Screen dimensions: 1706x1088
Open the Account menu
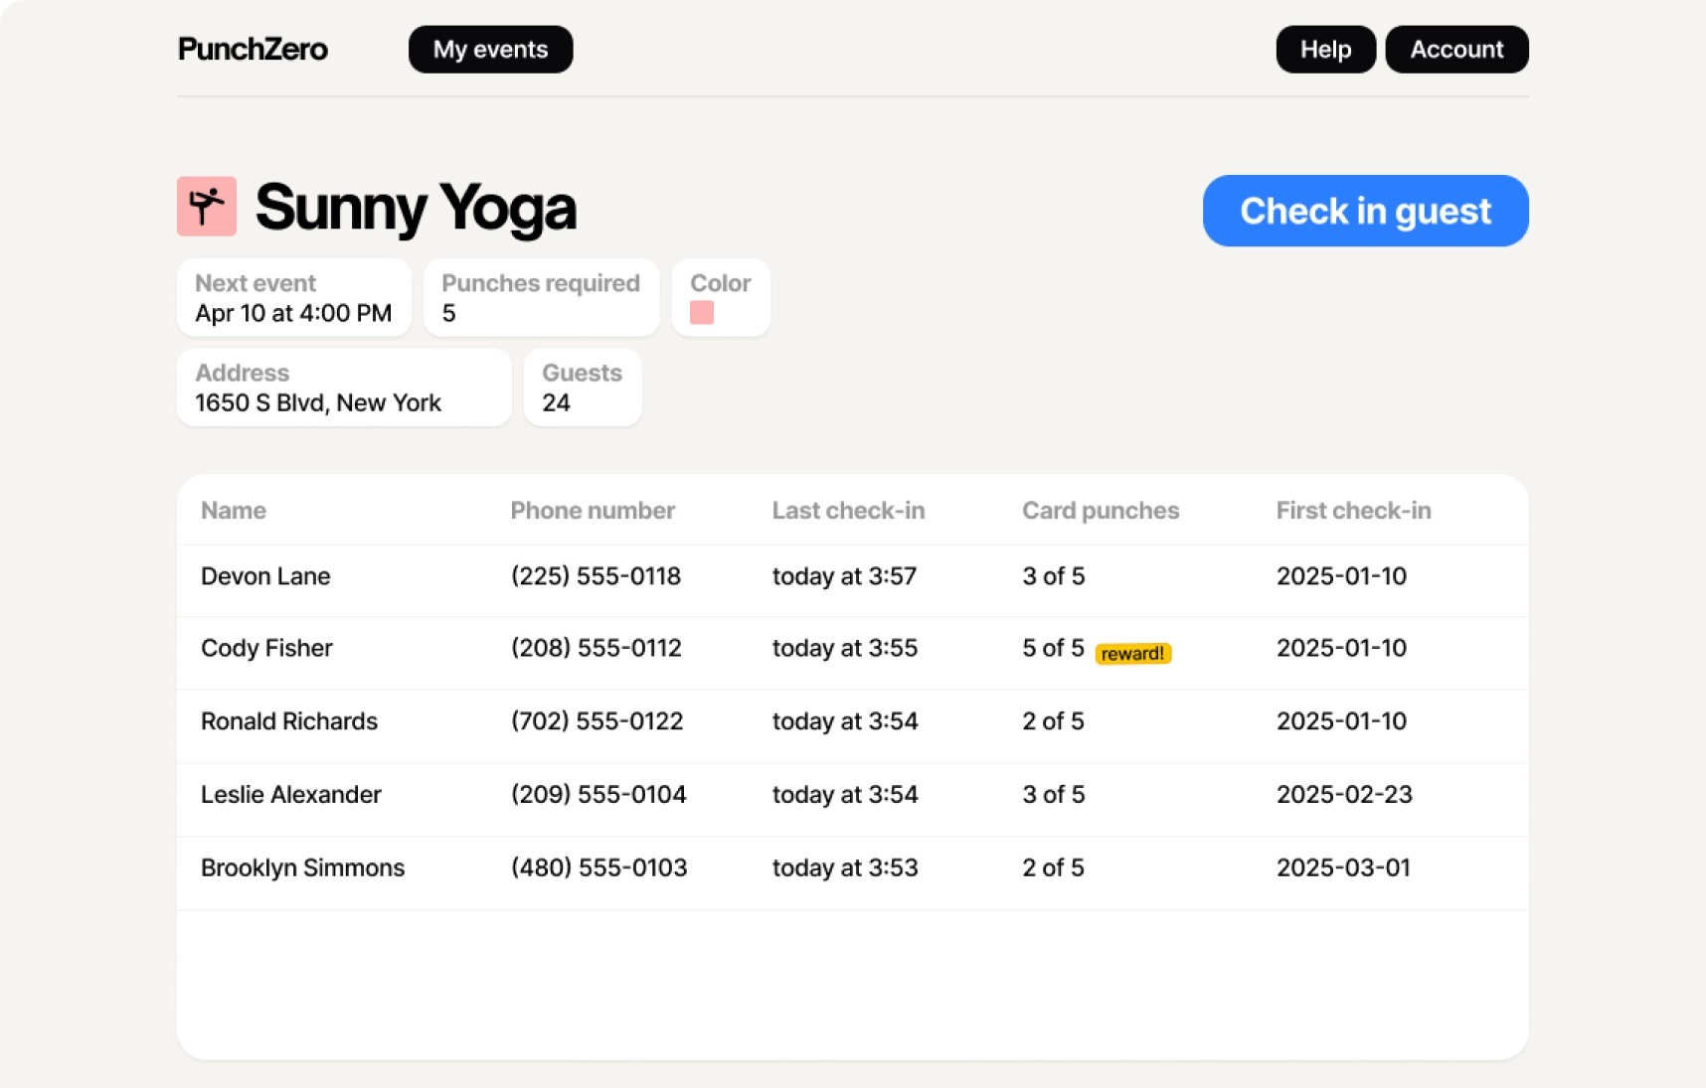[1456, 50]
